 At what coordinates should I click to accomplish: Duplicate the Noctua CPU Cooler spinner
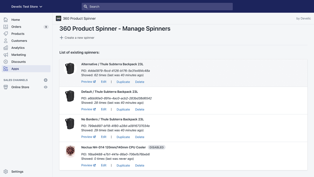pos(123,165)
